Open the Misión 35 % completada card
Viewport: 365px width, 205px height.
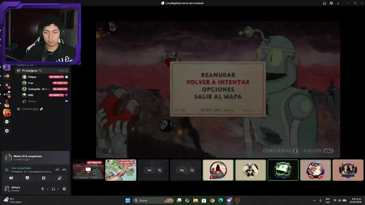[36, 157]
